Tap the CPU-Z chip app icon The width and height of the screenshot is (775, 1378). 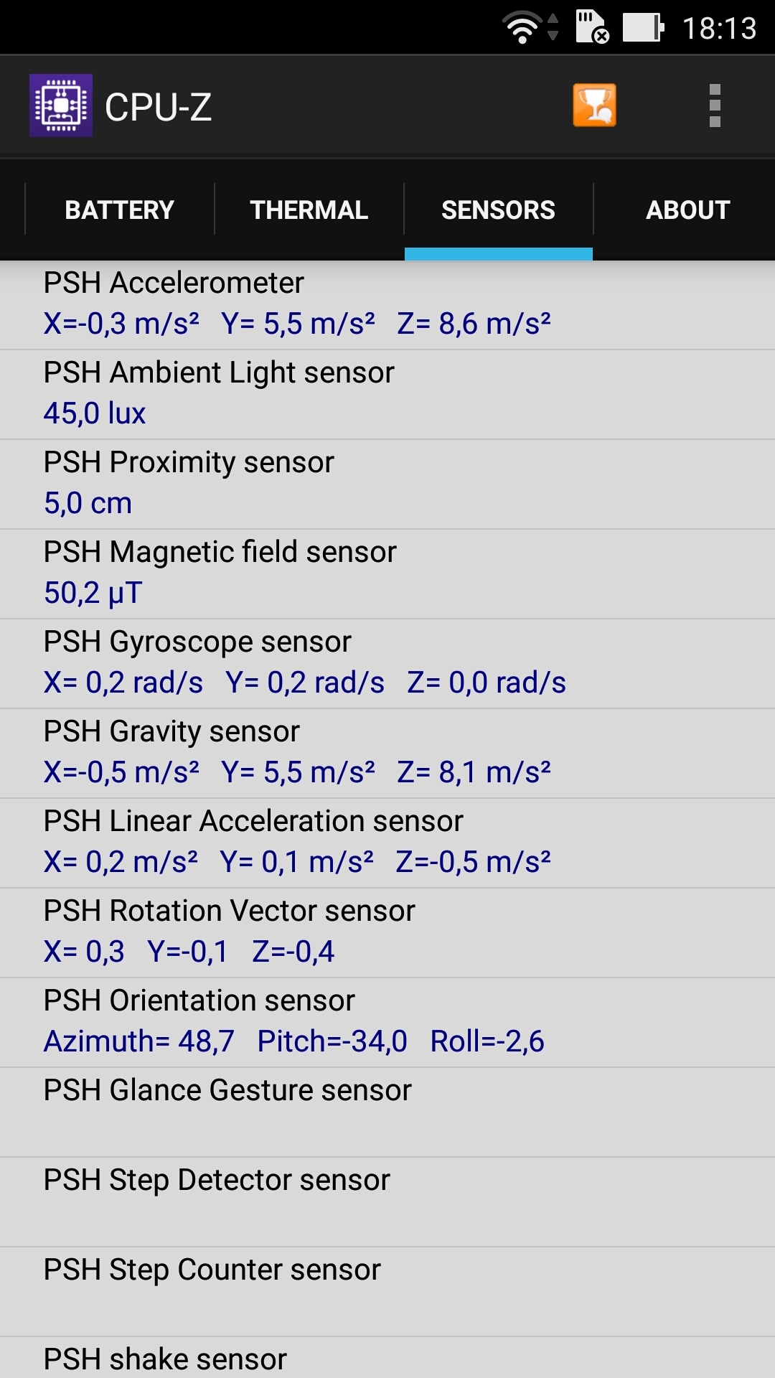tap(61, 106)
